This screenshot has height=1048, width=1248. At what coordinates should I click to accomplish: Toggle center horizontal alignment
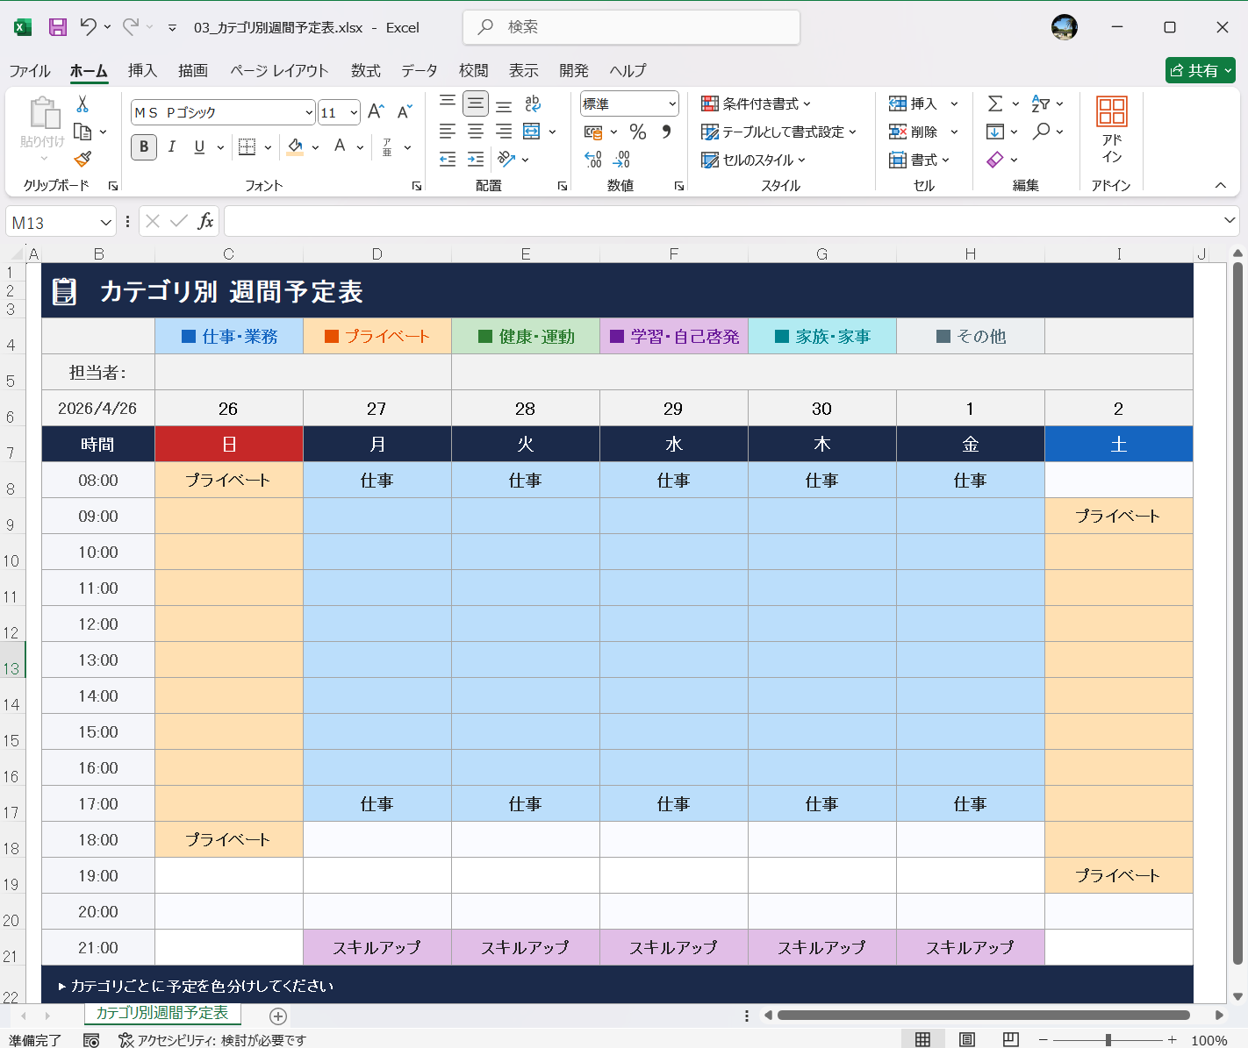[x=476, y=132]
